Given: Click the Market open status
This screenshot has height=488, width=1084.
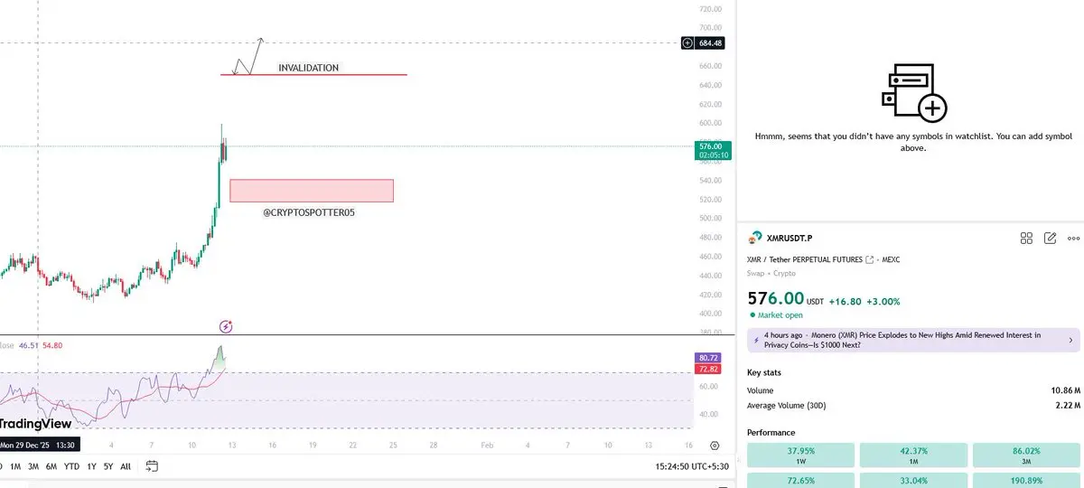Looking at the screenshot, I should coord(777,315).
